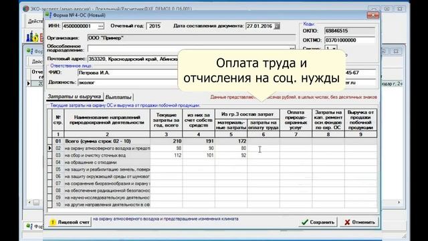The image size is (428, 241).
Task: Click column header Выручка от продажи побочной продукции
Action: [x=360, y=120]
